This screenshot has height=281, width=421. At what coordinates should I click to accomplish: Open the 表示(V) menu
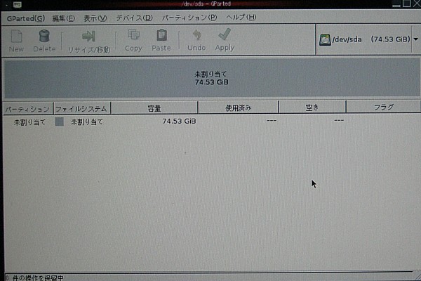coord(95,18)
